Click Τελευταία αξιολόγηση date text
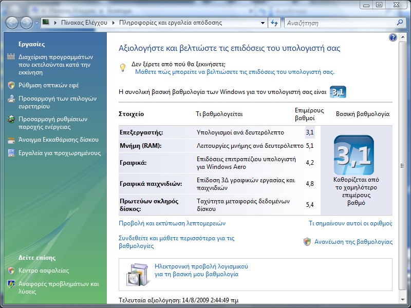 click(x=178, y=300)
